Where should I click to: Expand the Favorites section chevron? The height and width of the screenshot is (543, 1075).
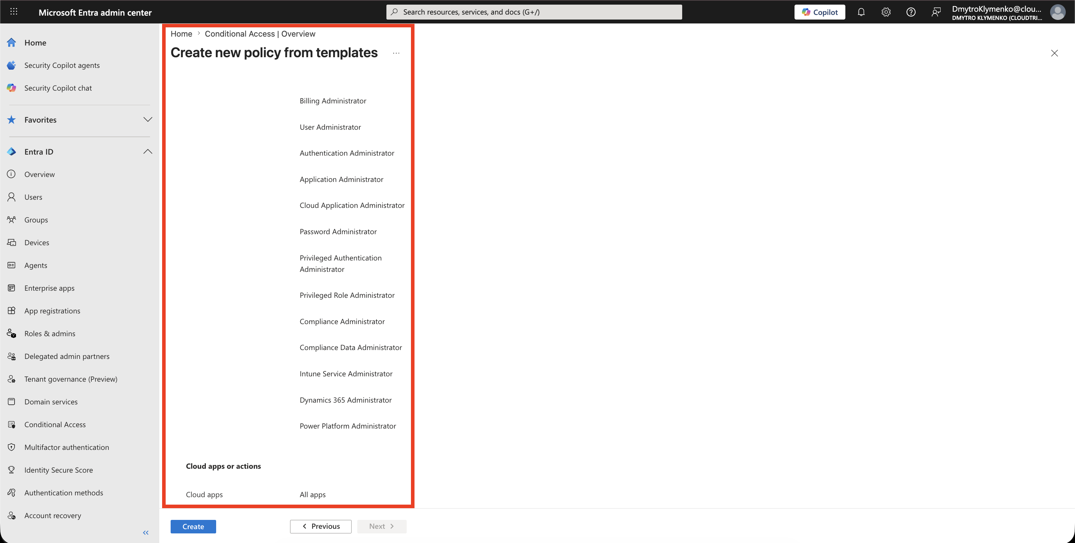tap(147, 120)
